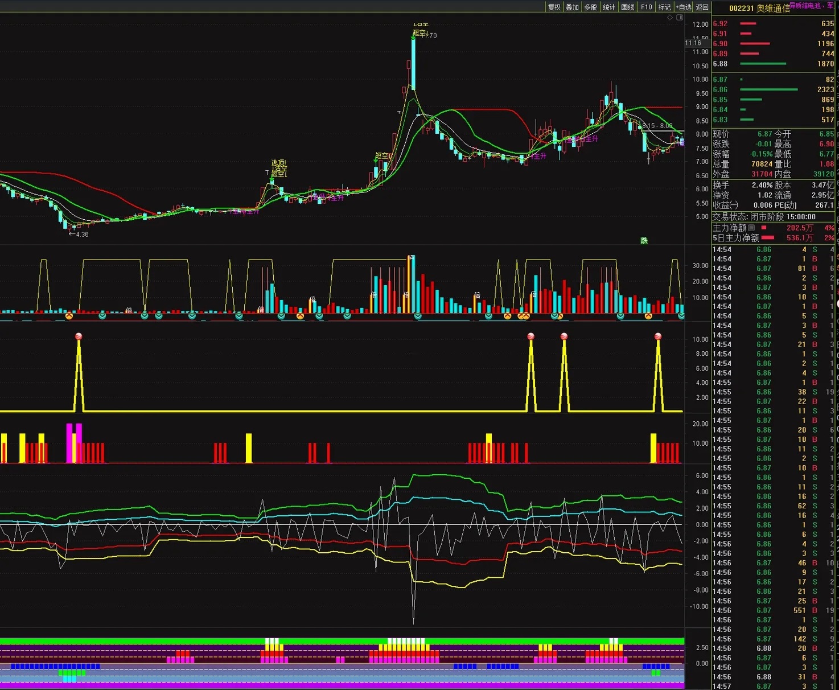Viewport: 839px width, 690px height.
Task: Select the tick row with volume 142
Action: [774, 639]
